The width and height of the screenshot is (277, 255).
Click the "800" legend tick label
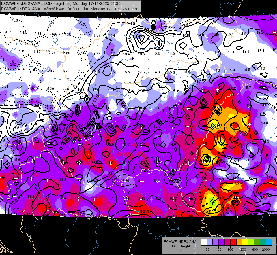(230, 250)
